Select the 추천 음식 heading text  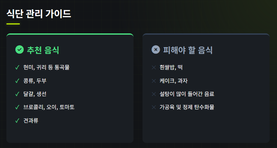(43, 50)
